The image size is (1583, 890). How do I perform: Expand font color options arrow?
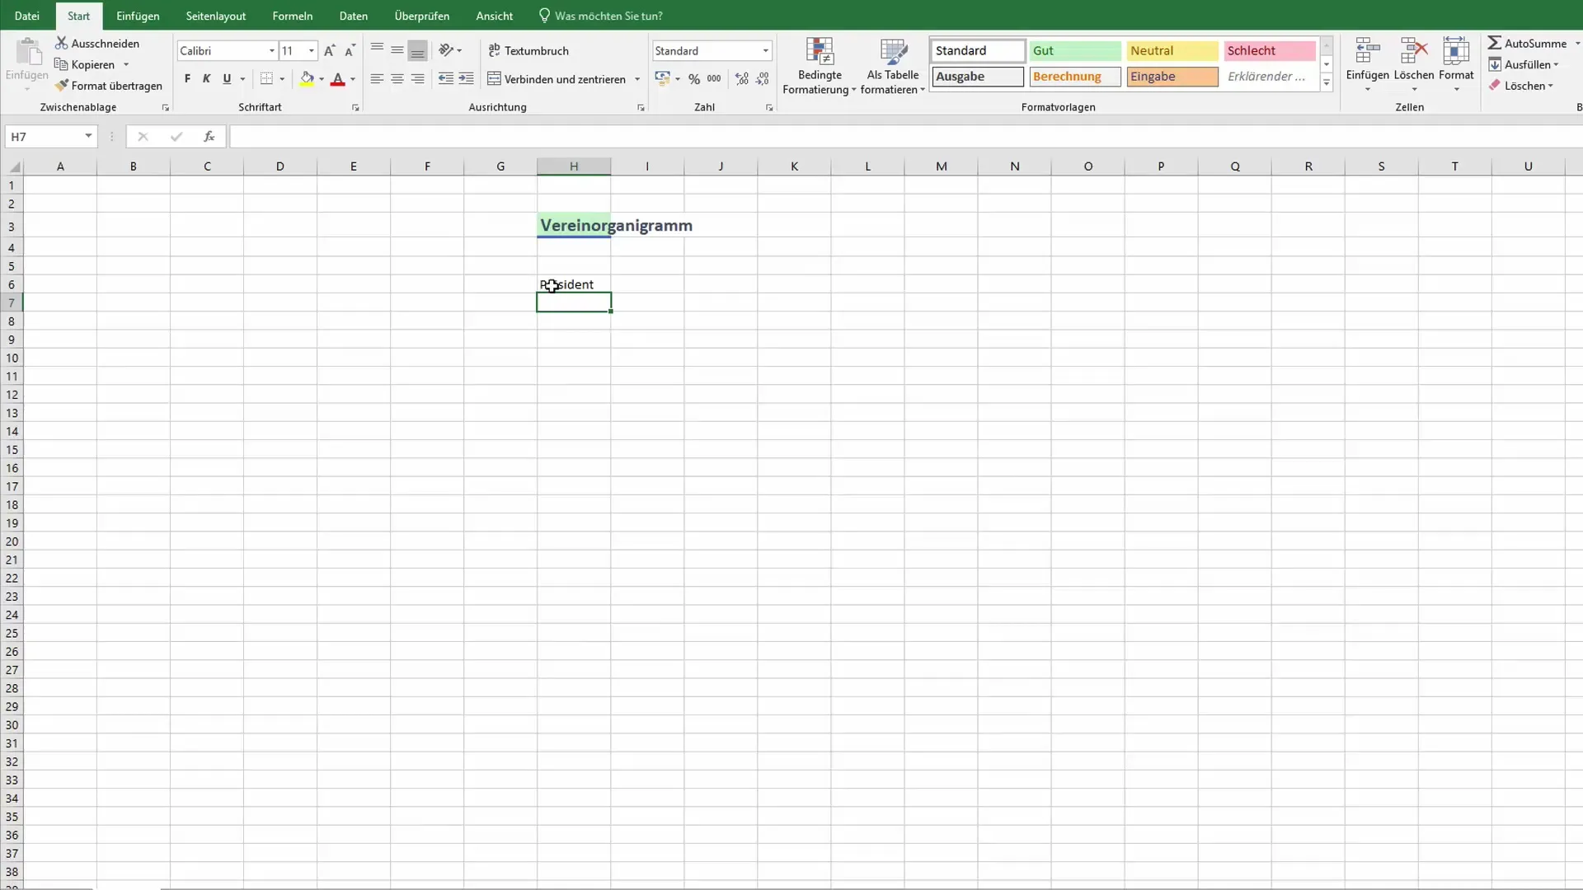[353, 79]
